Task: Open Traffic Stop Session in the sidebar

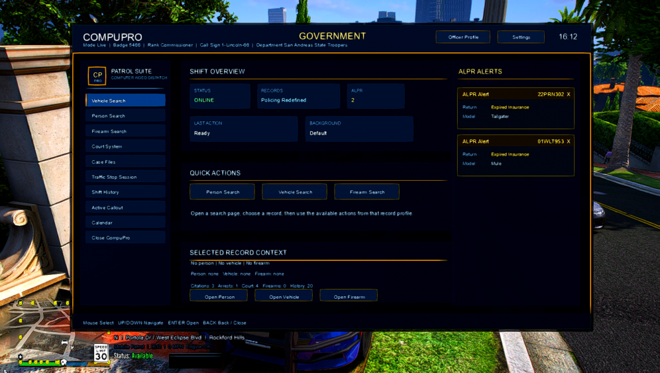Action: (126, 177)
